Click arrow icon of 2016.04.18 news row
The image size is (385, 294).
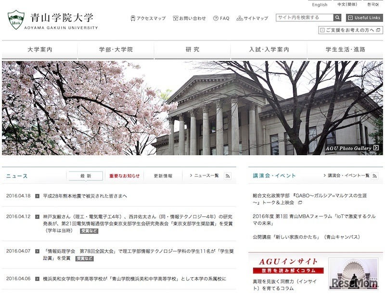(x=38, y=196)
